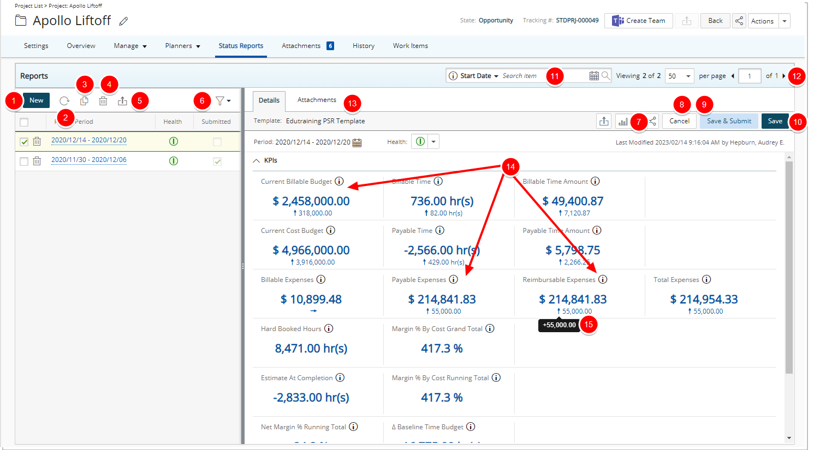Go to the next page arrow
The image size is (814, 450).
pyautogui.click(x=784, y=76)
